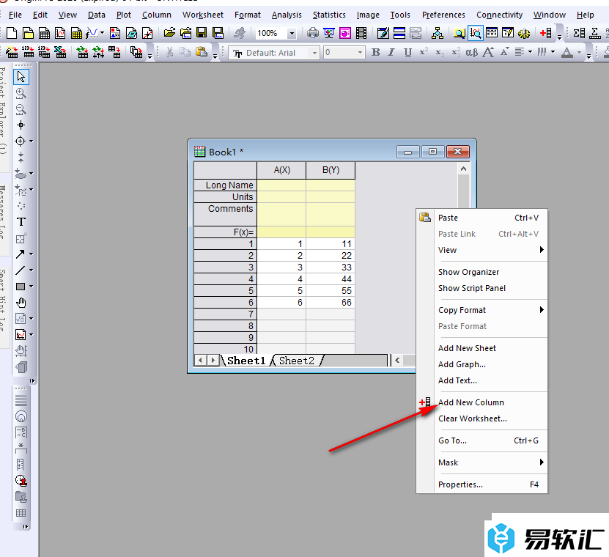Click the Code Builder gear icon
The image size is (609, 557).
[524, 33]
